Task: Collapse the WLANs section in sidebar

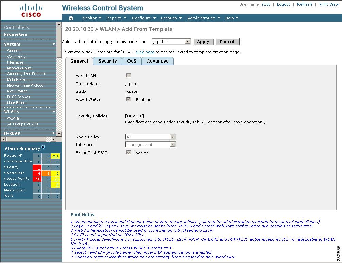Action: point(54,112)
